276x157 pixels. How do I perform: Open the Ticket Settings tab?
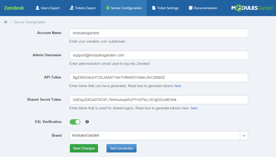[165, 8]
